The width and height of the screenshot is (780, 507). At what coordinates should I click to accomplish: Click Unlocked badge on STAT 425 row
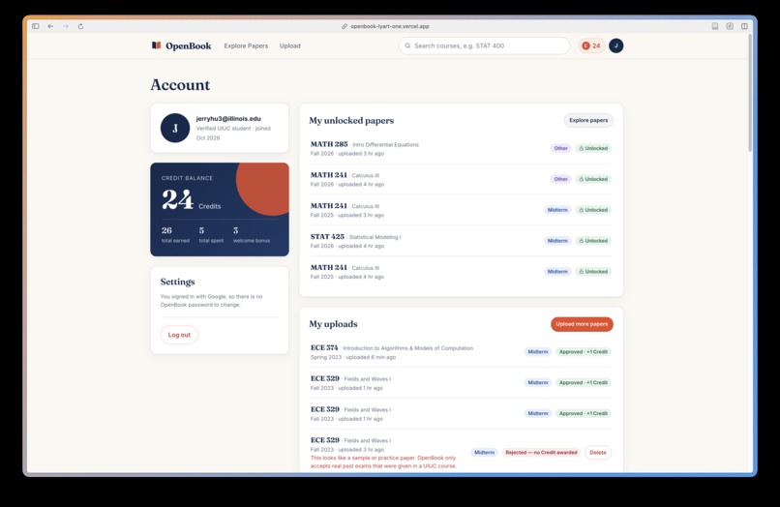593,241
